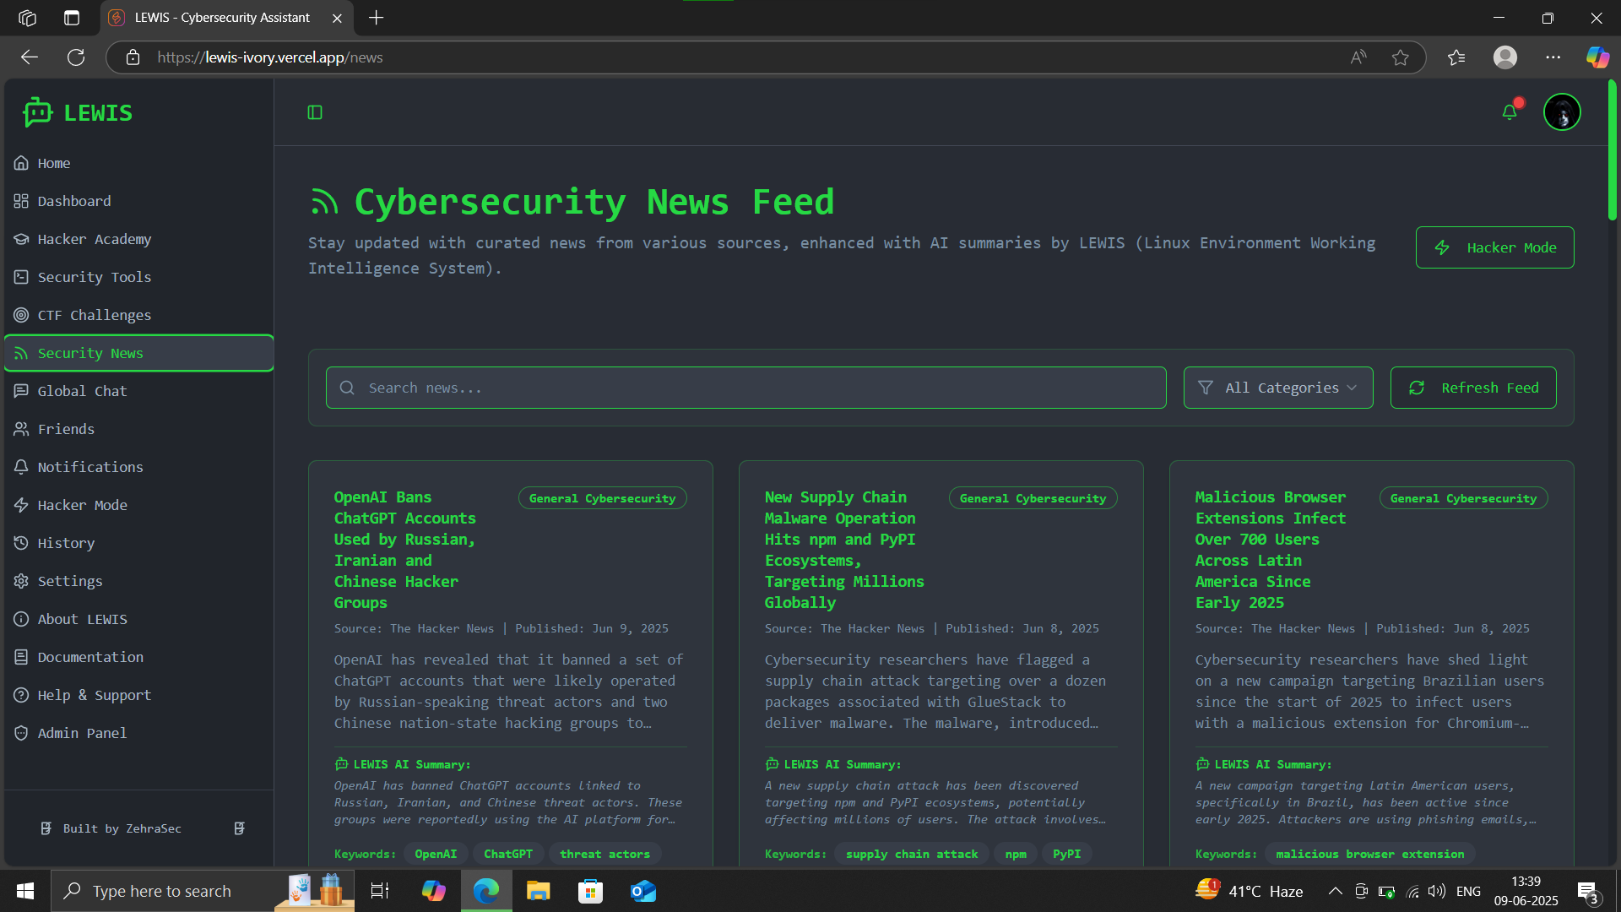1621x912 pixels.
Task: Open OpenAI Bans ChatGPT Accounts article
Action: click(405, 549)
